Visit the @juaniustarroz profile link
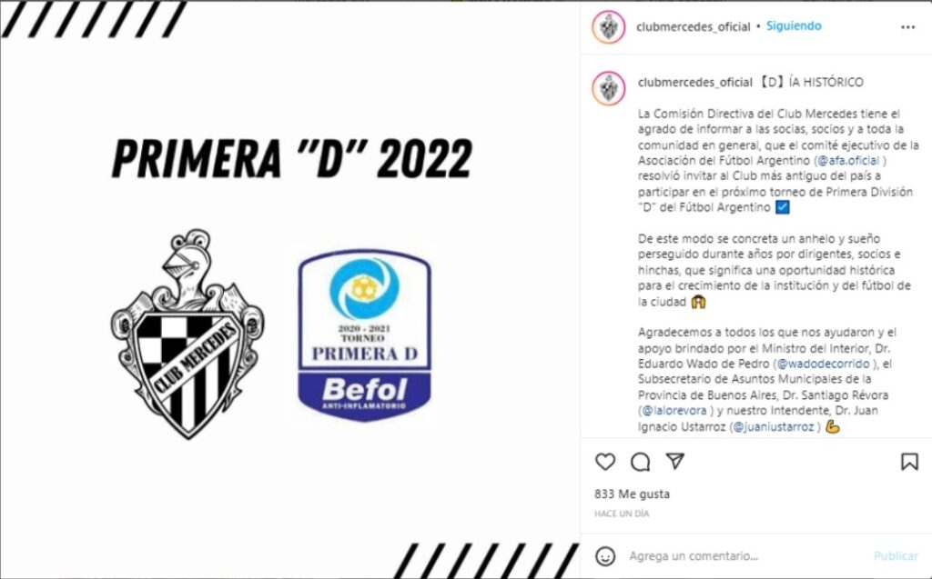932x579 pixels. coord(774,426)
